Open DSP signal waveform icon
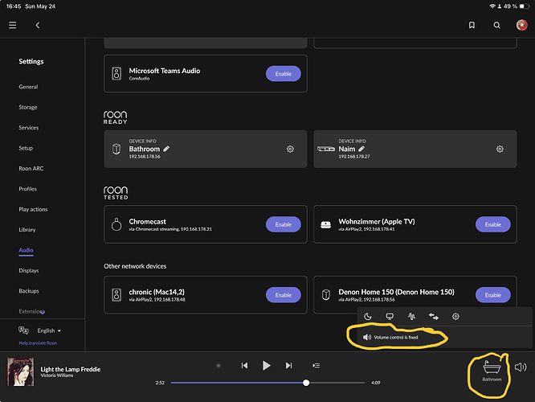 411,316
